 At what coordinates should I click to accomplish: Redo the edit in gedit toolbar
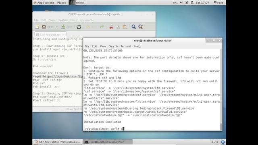102,27
